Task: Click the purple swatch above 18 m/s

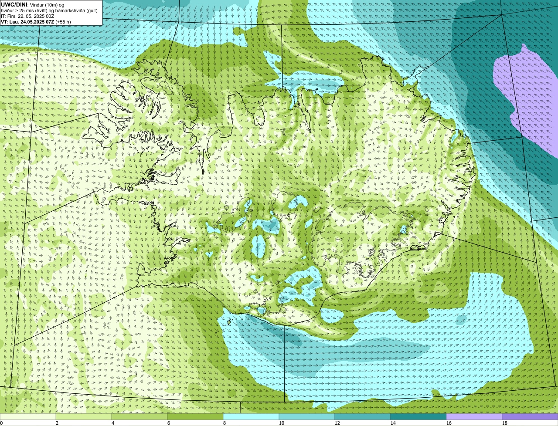Action: click(530, 416)
